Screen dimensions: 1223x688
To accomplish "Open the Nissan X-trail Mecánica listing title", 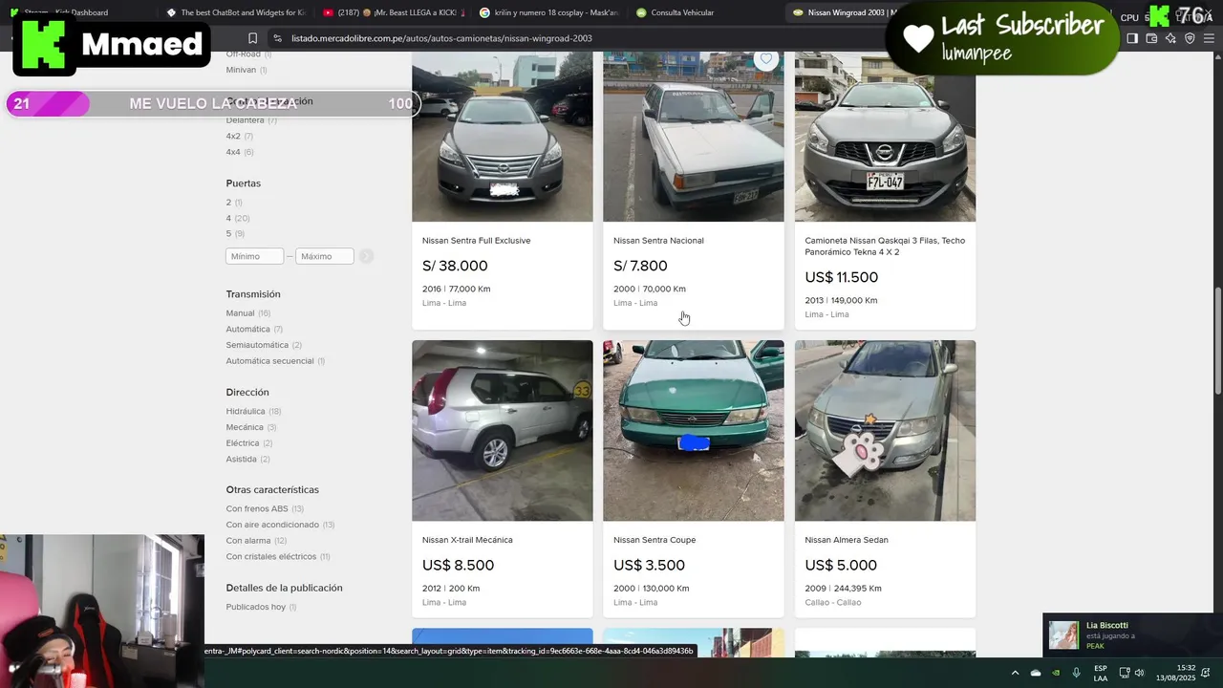I will [x=467, y=540].
